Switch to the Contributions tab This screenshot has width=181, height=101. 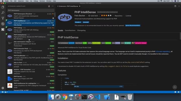point(70,31)
